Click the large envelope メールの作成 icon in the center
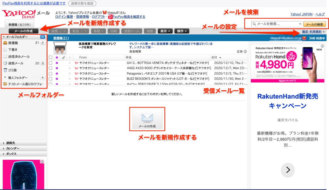 coord(147,119)
